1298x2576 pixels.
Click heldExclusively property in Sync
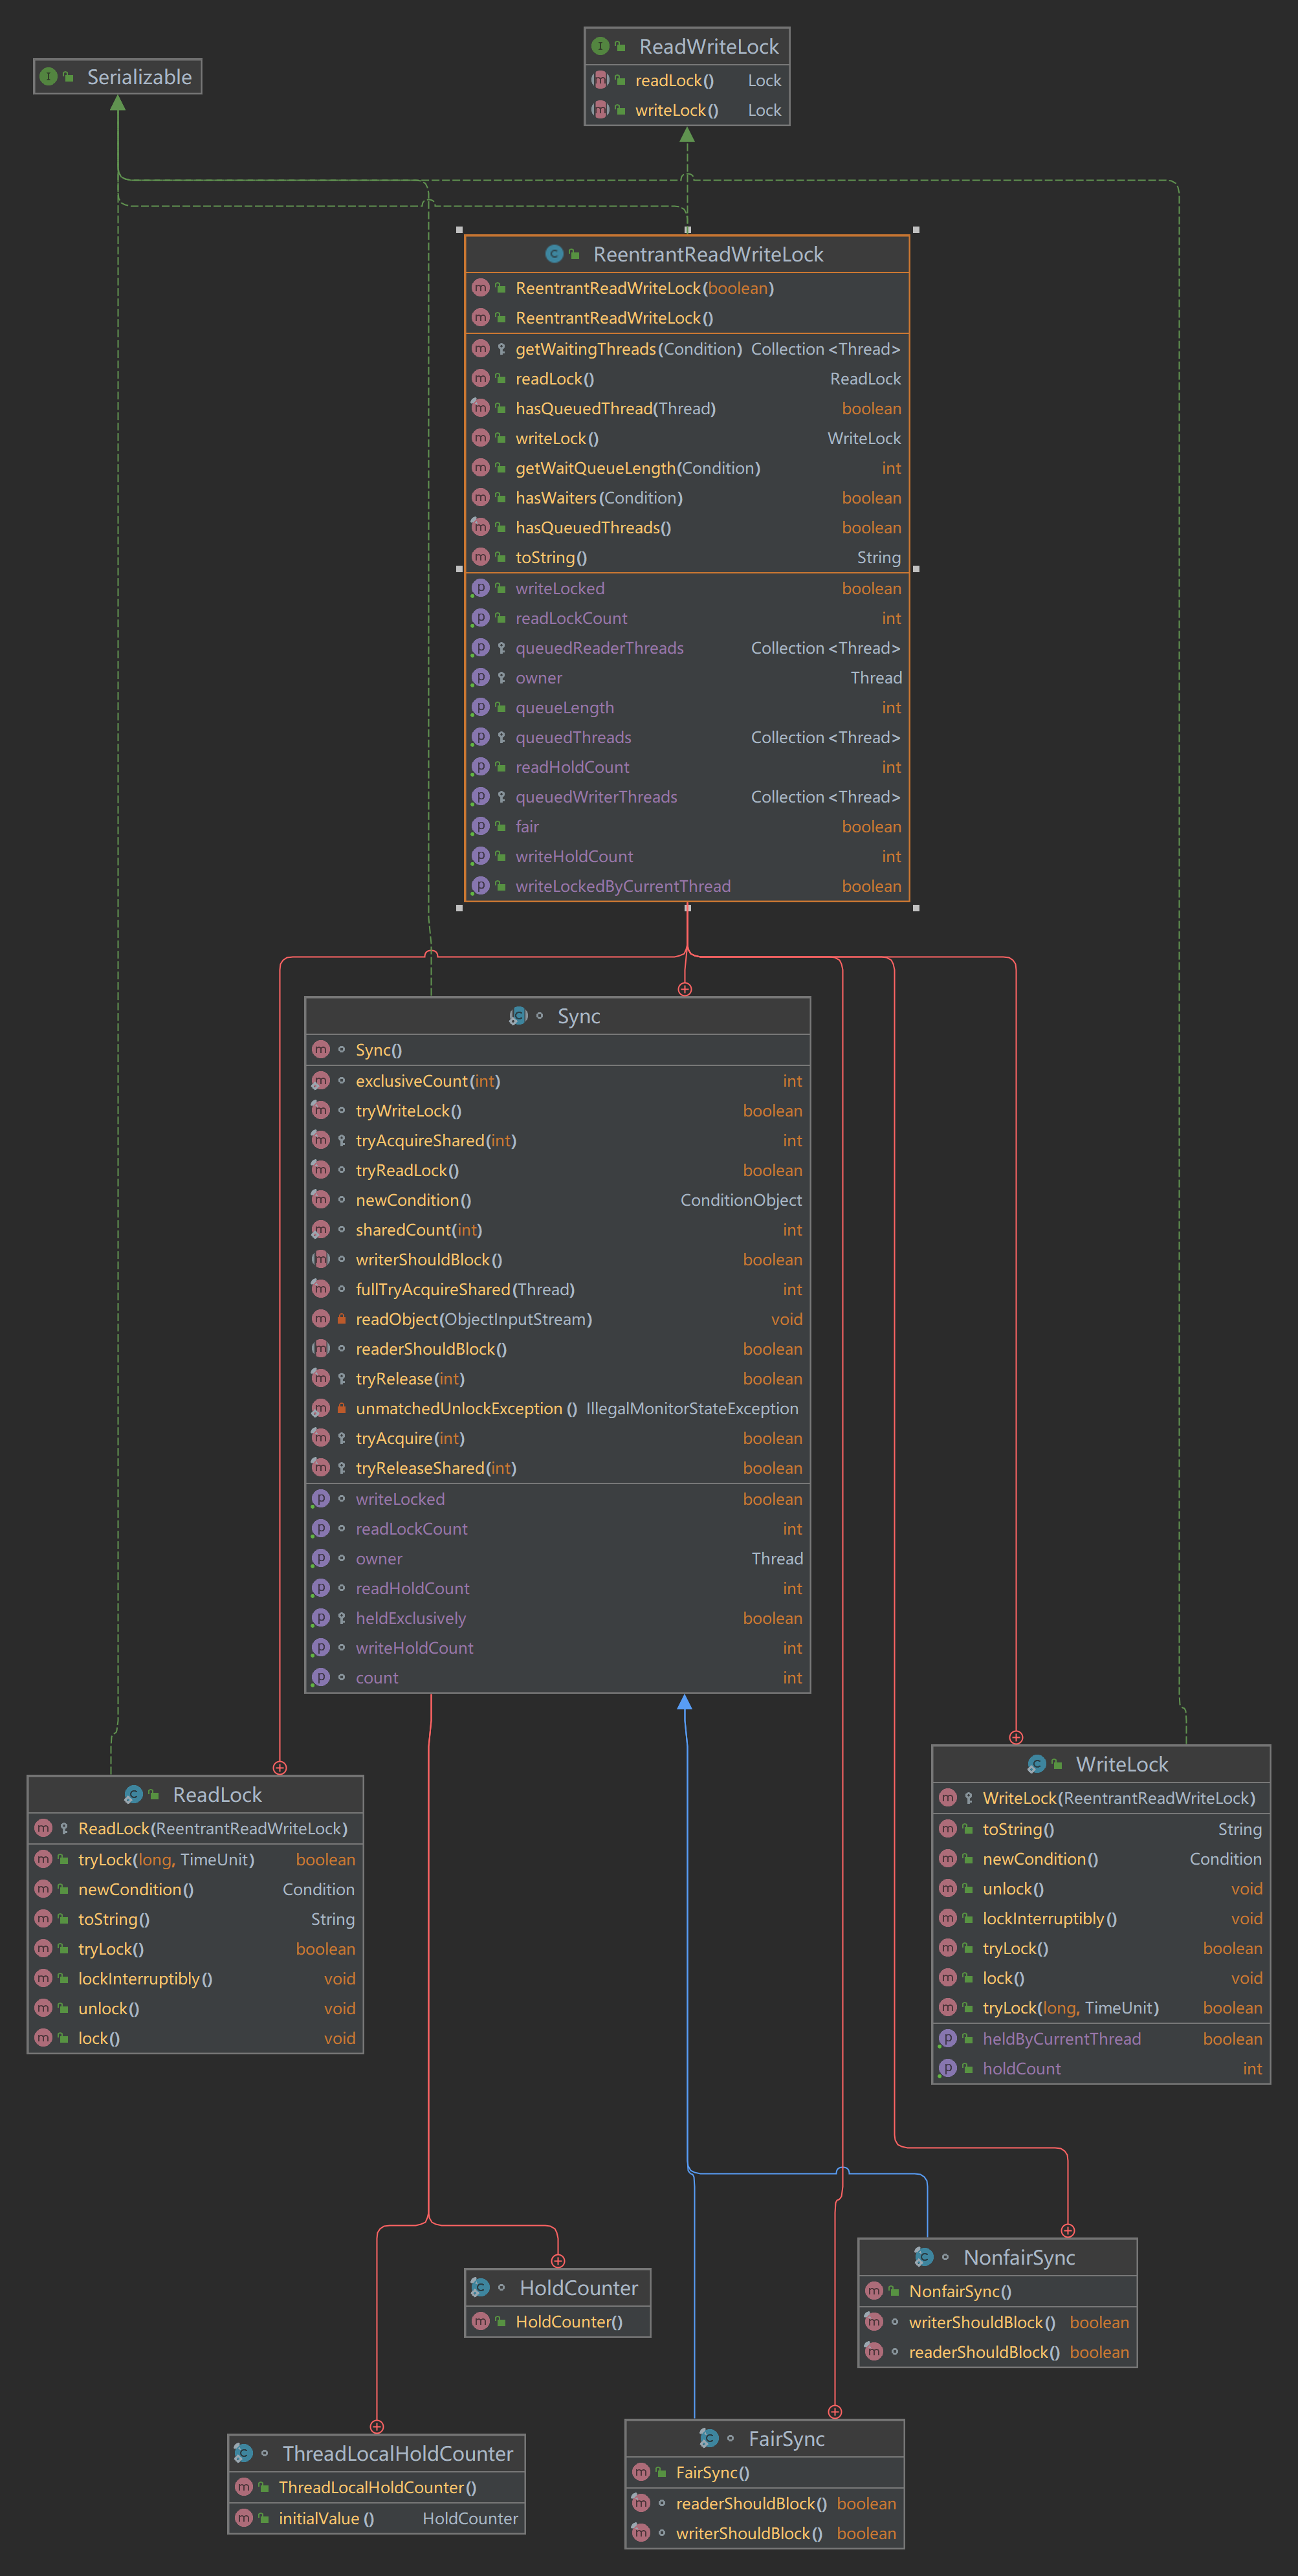coord(557,1618)
